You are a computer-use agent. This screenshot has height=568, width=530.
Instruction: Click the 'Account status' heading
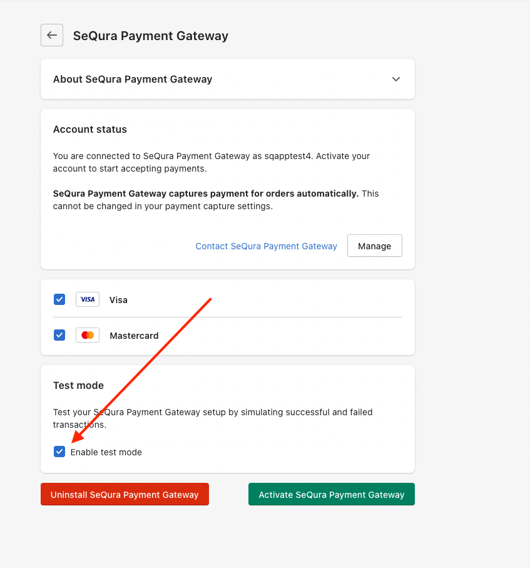point(89,130)
